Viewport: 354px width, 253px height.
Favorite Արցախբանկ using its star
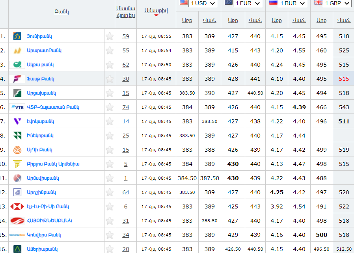[x=110, y=93]
